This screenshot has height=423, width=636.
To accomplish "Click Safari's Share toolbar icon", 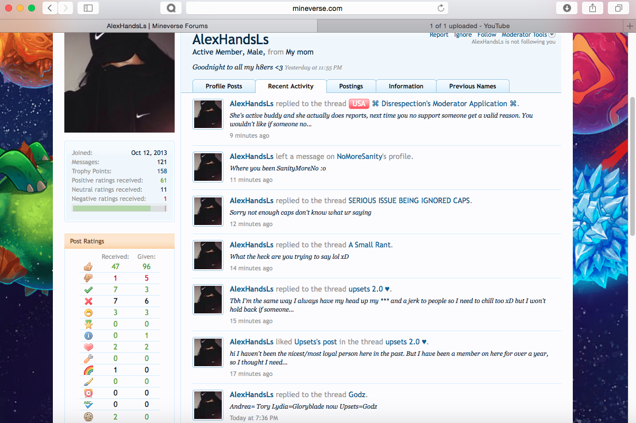I will pos(592,8).
